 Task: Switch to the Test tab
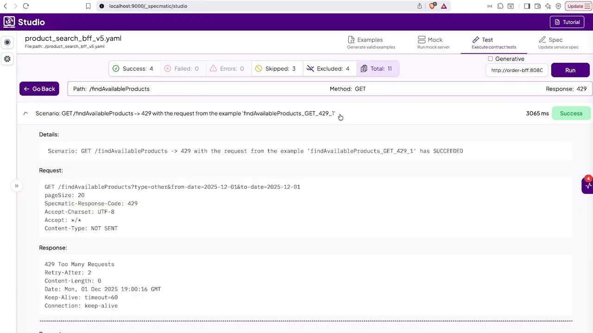(487, 40)
